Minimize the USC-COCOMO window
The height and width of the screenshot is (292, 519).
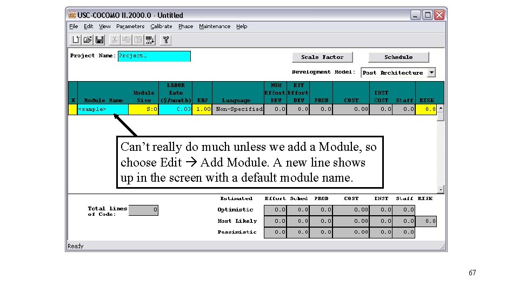pyautogui.click(x=415, y=15)
